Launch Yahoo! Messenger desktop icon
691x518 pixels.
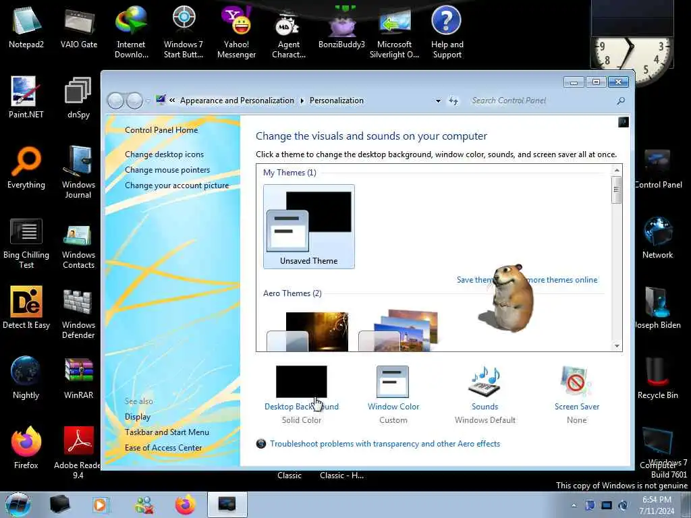pos(237,32)
